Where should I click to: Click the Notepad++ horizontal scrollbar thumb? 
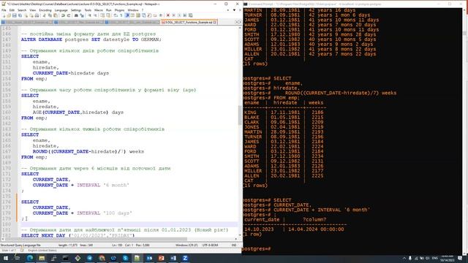pos(97,239)
